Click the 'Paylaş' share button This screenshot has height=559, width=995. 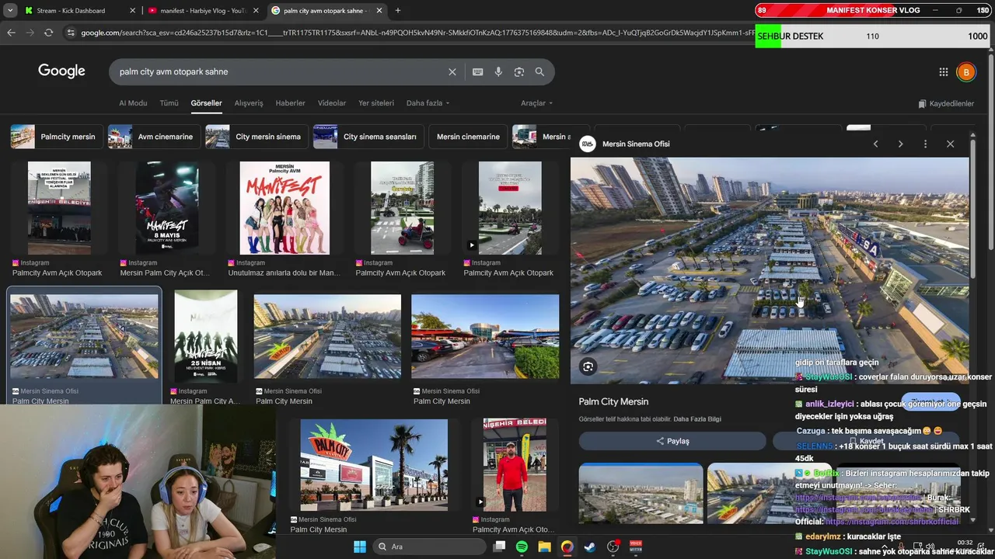(672, 441)
